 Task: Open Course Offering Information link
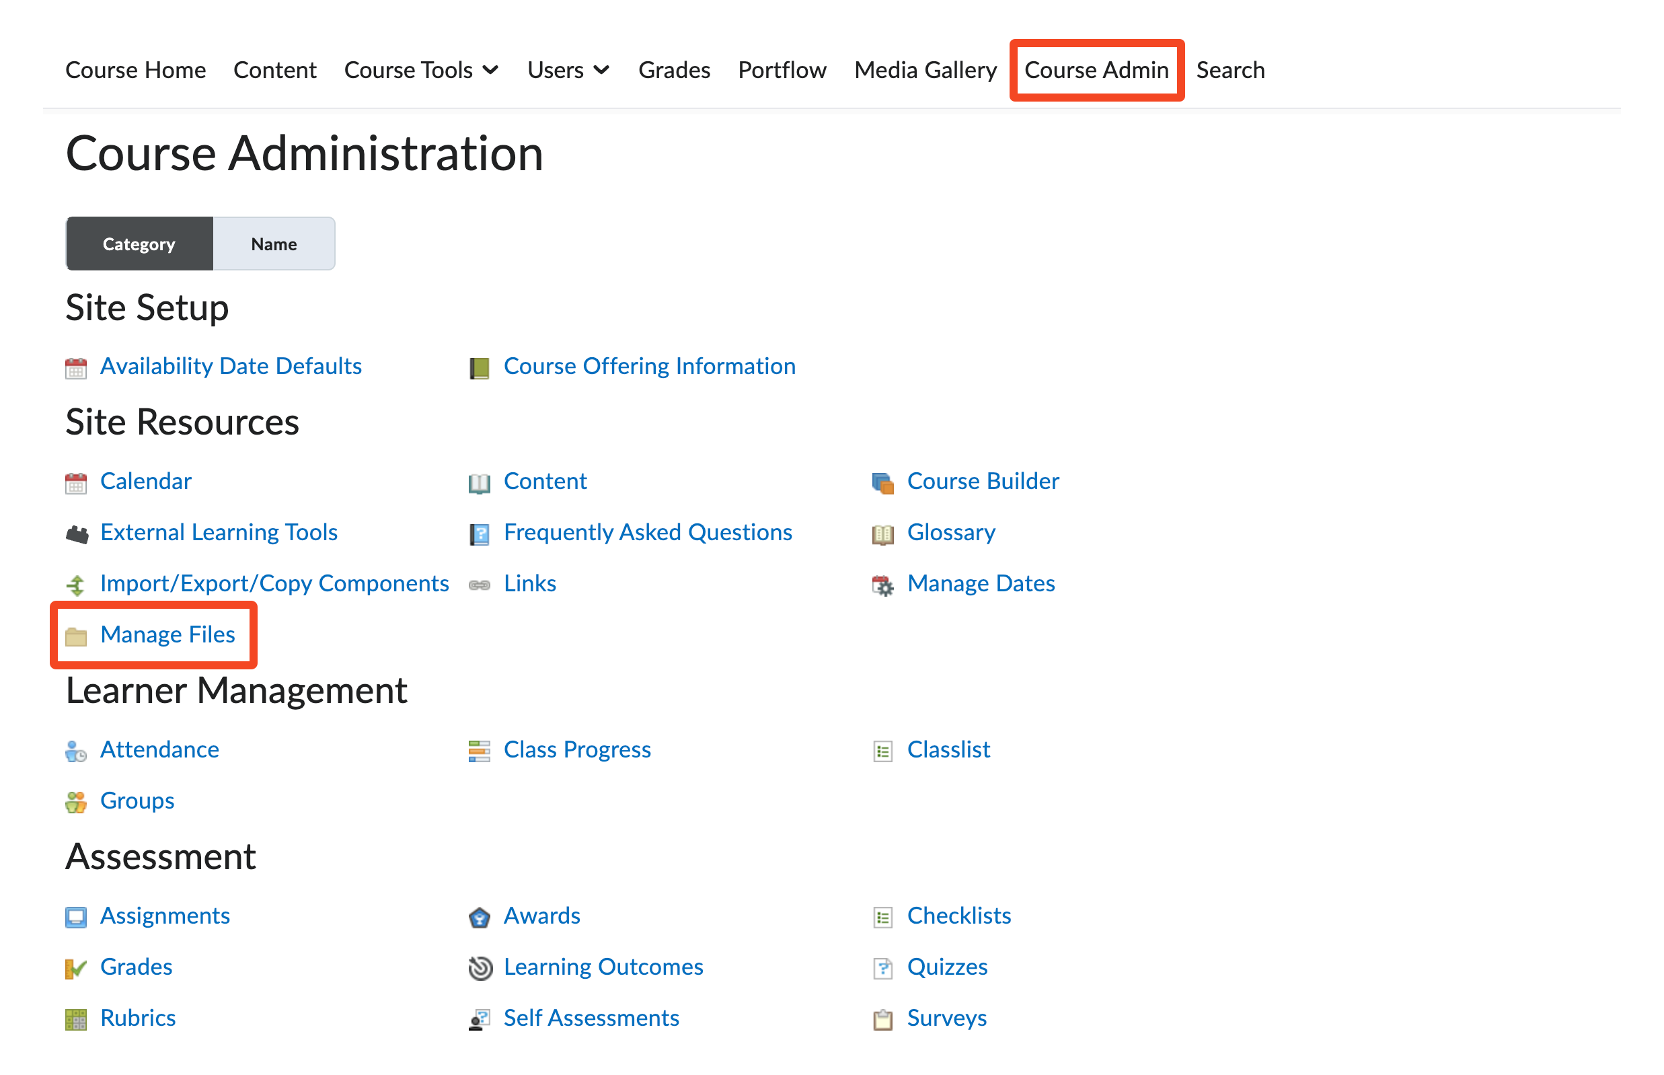(649, 366)
